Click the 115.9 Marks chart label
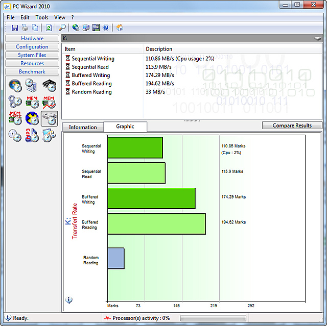This screenshot has width=327, height=326. click(x=232, y=171)
